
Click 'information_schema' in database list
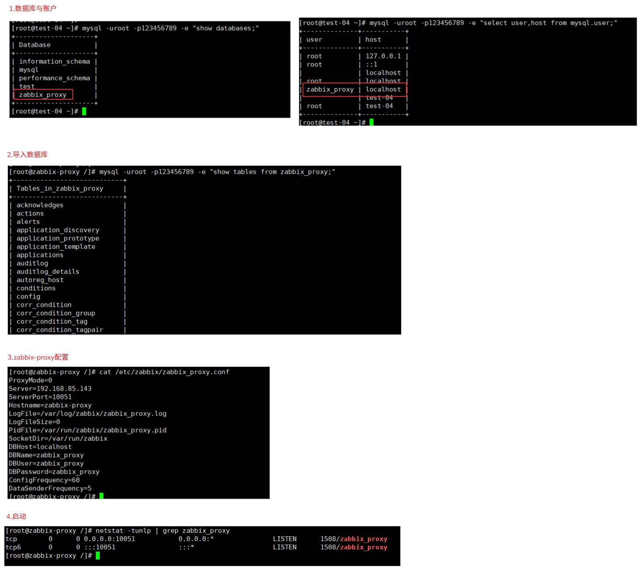coord(54,61)
